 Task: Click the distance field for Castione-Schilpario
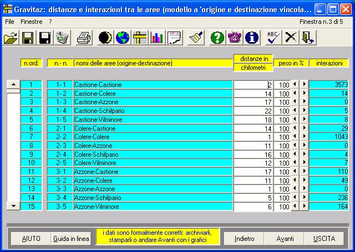coord(253,111)
